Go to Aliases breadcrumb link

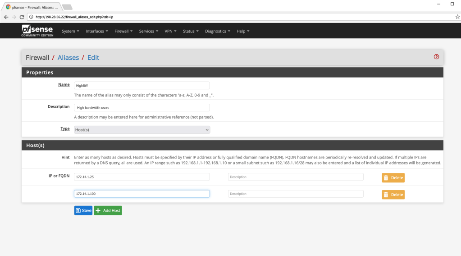pos(68,57)
